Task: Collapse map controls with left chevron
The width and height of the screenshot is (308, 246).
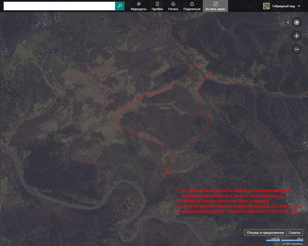Action: [x=288, y=23]
